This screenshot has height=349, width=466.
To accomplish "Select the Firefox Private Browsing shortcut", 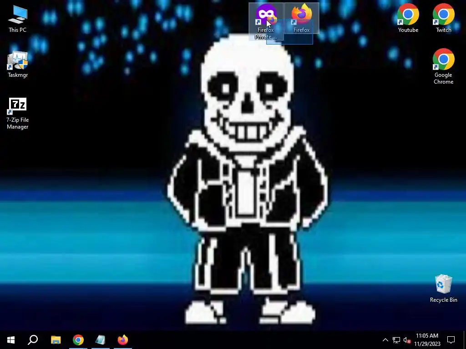I will pos(266,21).
